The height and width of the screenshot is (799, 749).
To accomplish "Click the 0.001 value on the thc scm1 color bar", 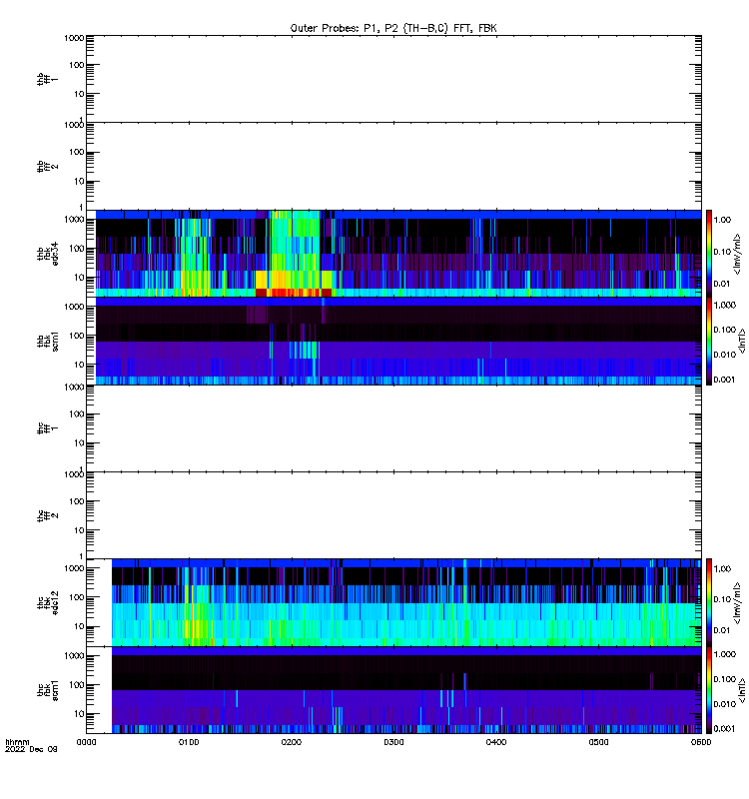I will [x=724, y=729].
